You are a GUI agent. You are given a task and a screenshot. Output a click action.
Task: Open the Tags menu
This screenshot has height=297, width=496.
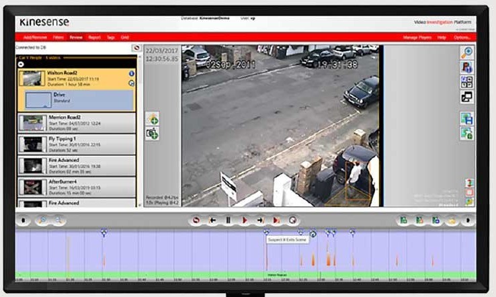111,38
